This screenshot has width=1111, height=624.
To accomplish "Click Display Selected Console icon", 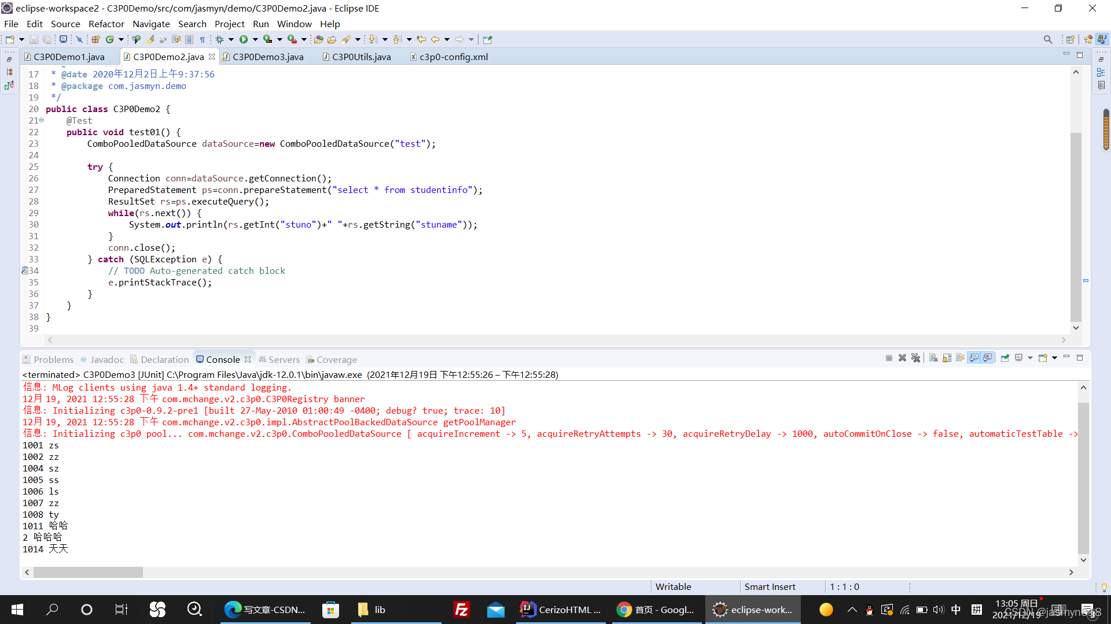I will point(1019,358).
